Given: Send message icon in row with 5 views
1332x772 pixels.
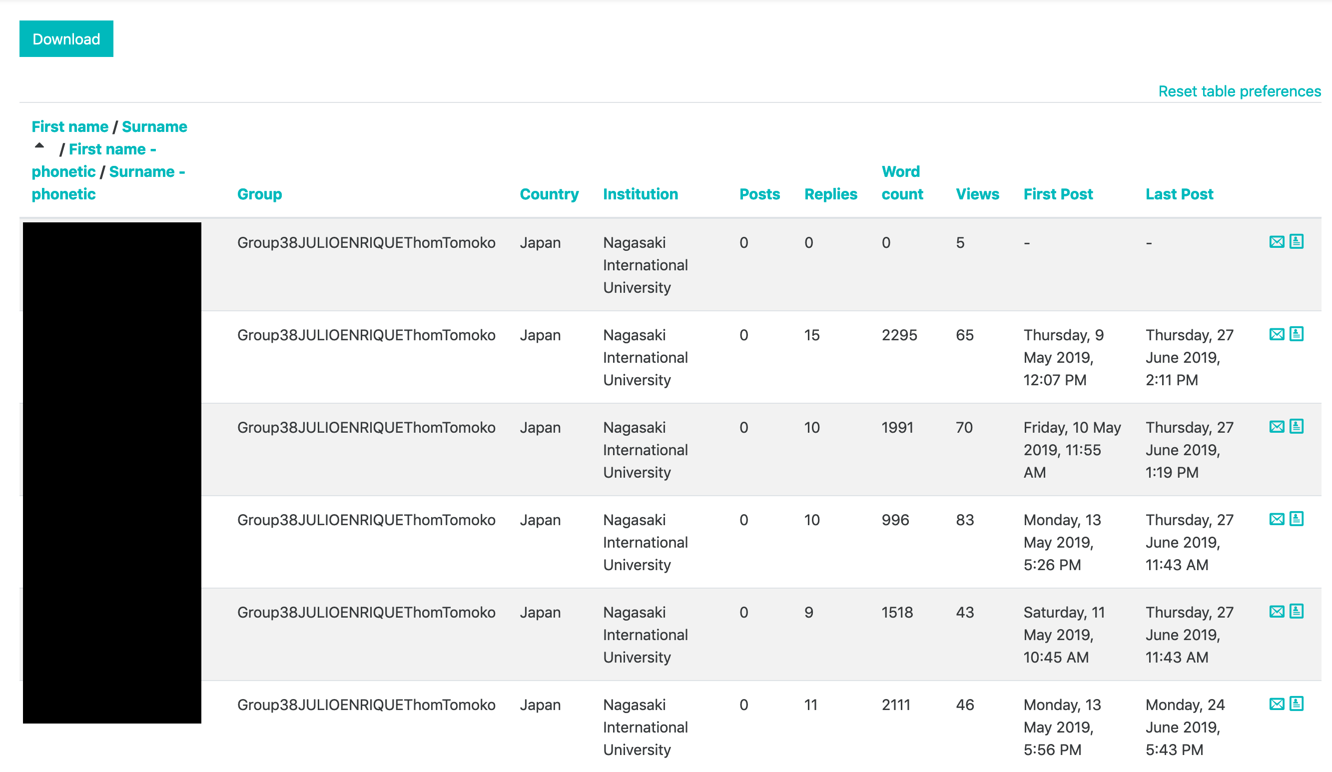Looking at the screenshot, I should [x=1277, y=242].
